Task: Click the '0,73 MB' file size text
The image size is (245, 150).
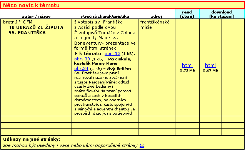Action: click(x=187, y=71)
